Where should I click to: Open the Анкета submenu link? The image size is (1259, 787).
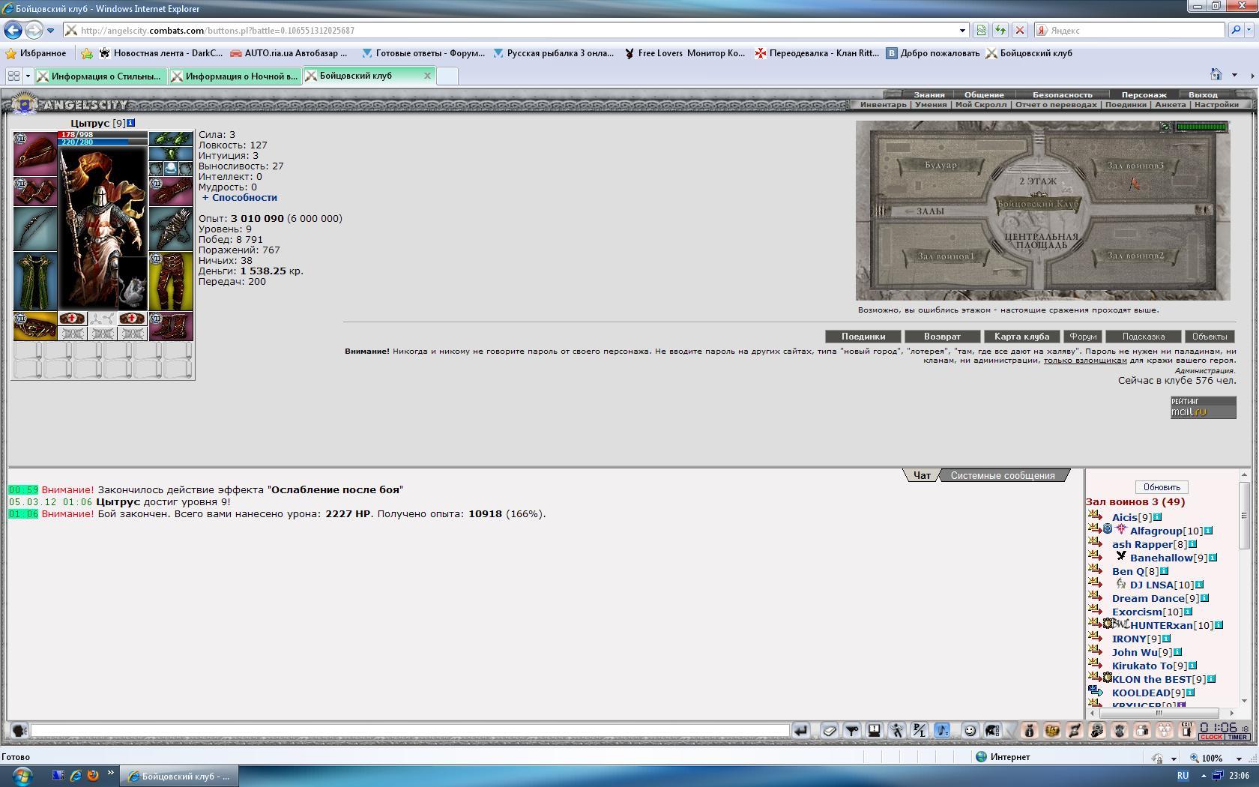coord(1171,104)
